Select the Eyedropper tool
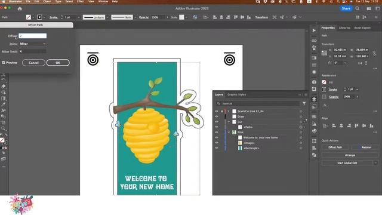The height and width of the screenshot is (215, 382). [x=4, y=105]
